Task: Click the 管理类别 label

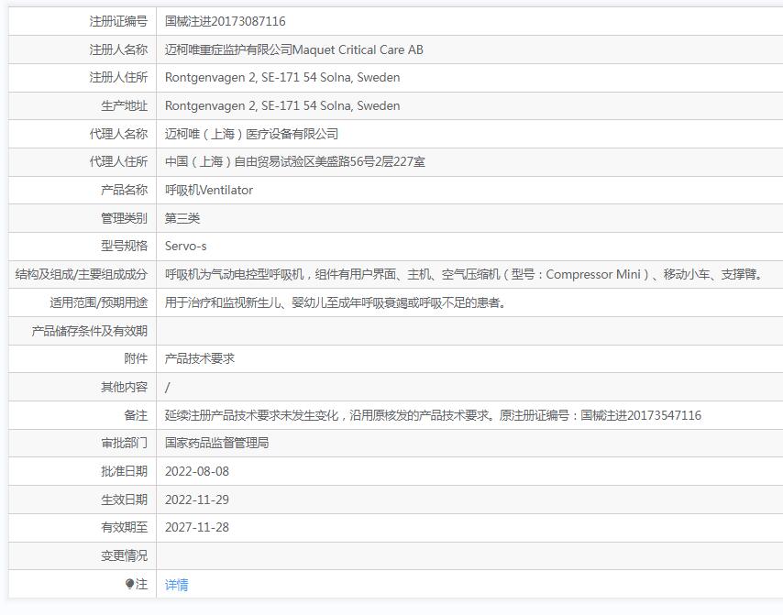Action: [125, 218]
